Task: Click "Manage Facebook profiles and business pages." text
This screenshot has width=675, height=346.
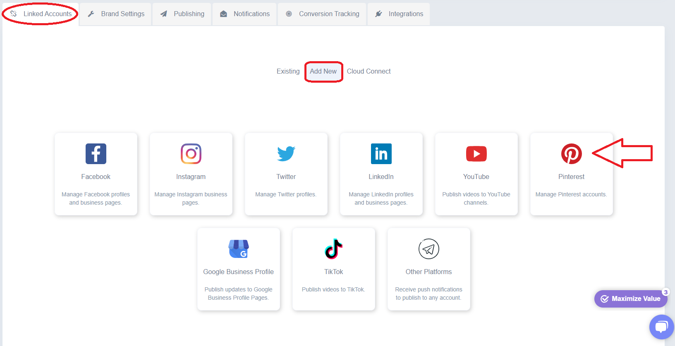Action: [96, 198]
